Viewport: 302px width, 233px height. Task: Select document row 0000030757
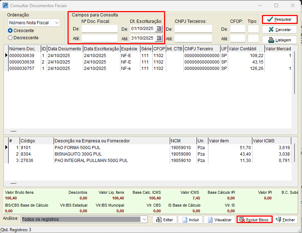(x=22, y=69)
